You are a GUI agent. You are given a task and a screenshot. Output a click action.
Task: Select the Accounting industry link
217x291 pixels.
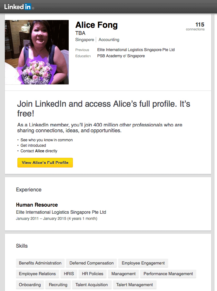pyautogui.click(x=109, y=40)
